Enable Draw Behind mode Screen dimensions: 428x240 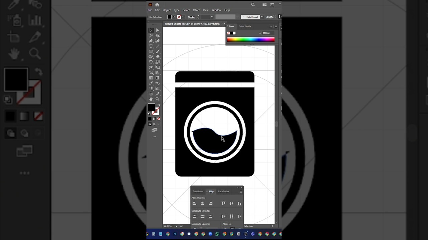pos(154,124)
